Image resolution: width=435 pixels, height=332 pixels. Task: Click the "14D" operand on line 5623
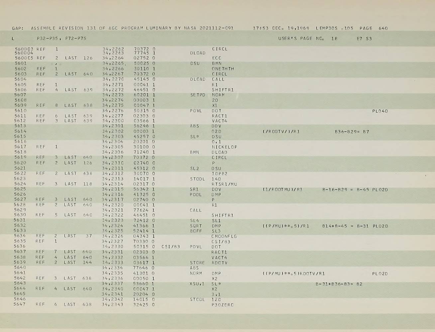[216, 179]
